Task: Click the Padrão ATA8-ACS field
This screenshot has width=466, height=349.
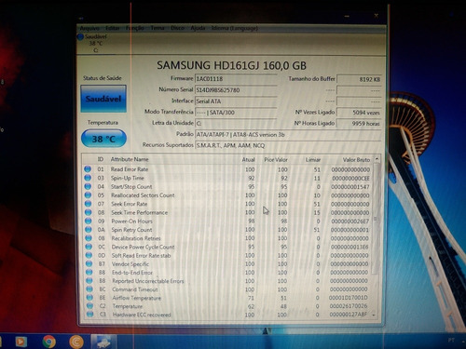Action: [288, 135]
